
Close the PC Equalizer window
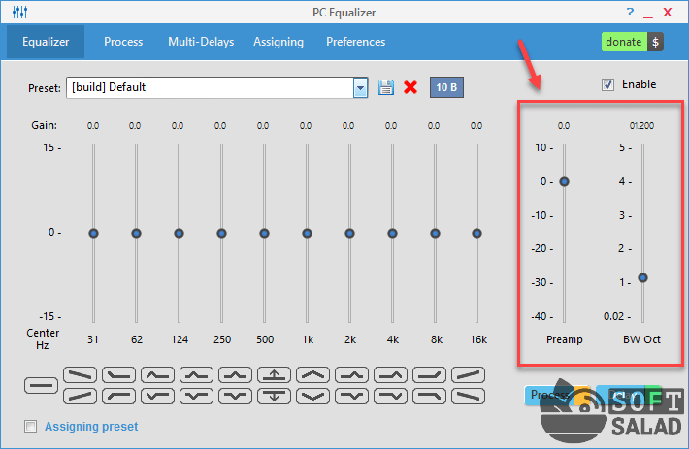tap(668, 13)
